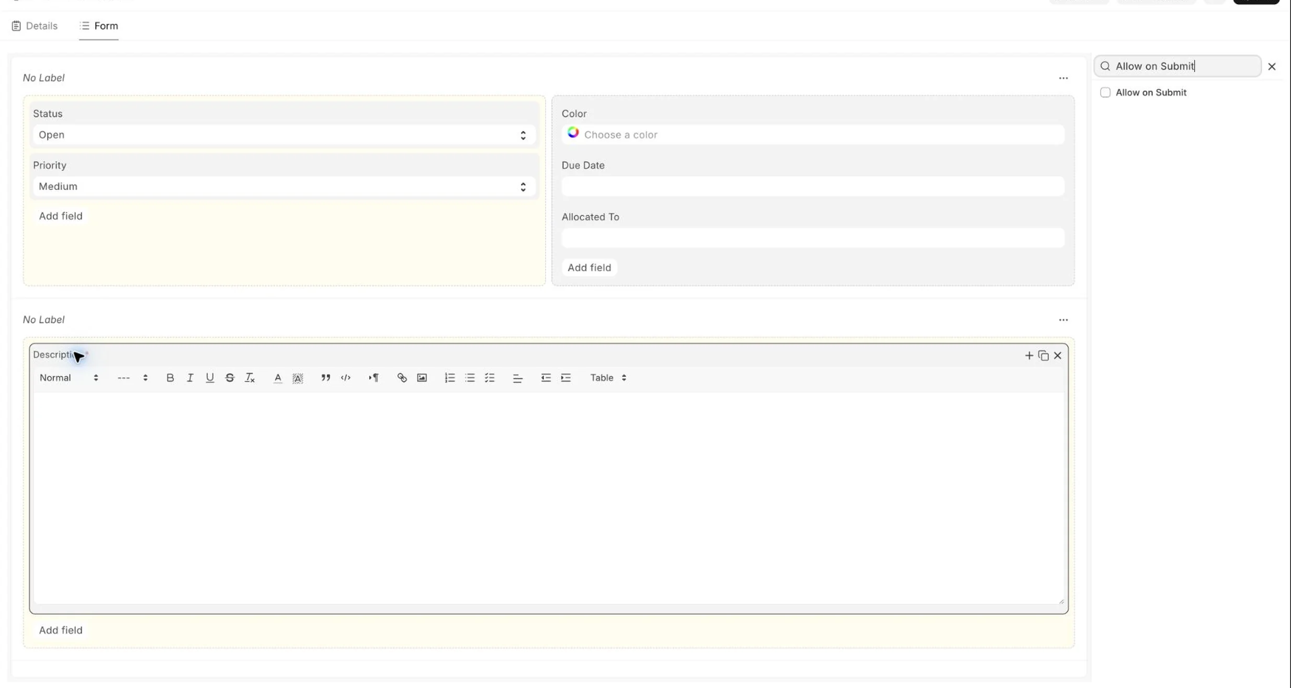Open the Priority dropdown
Image resolution: width=1291 pixels, height=688 pixels.
[x=284, y=187]
